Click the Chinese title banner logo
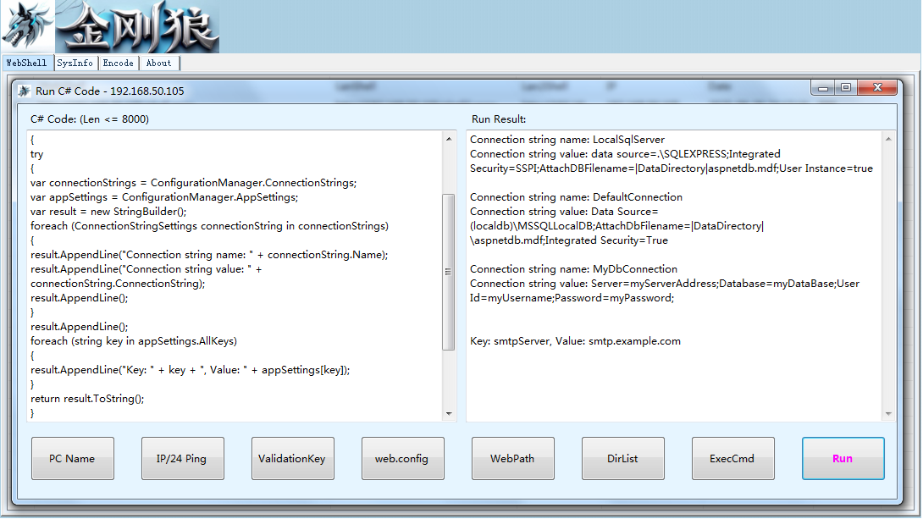Image resolution: width=923 pixels, height=519 pixels. [138, 26]
